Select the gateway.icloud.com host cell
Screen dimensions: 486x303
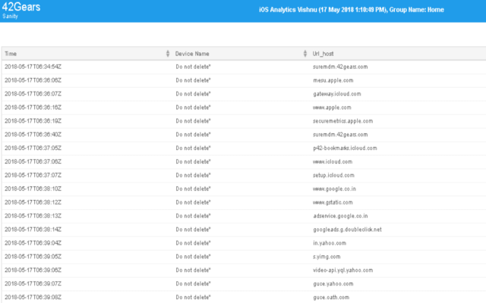337,94
